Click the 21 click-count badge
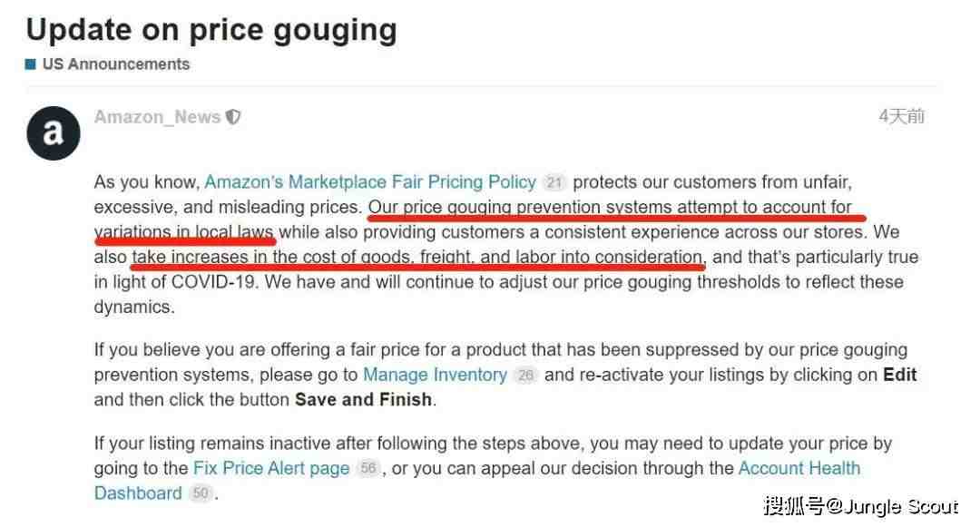This screenshot has width=980, height=527. (x=554, y=182)
